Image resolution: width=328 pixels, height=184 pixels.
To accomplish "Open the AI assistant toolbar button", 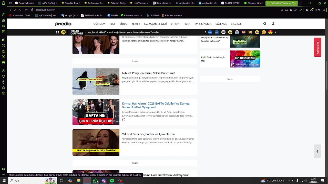I will click(318, 10).
